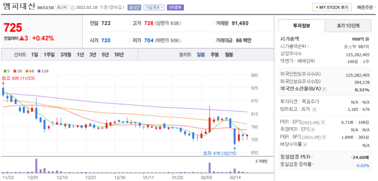Click the current price 725
Screen dimensions: 378x181
coord(13,28)
